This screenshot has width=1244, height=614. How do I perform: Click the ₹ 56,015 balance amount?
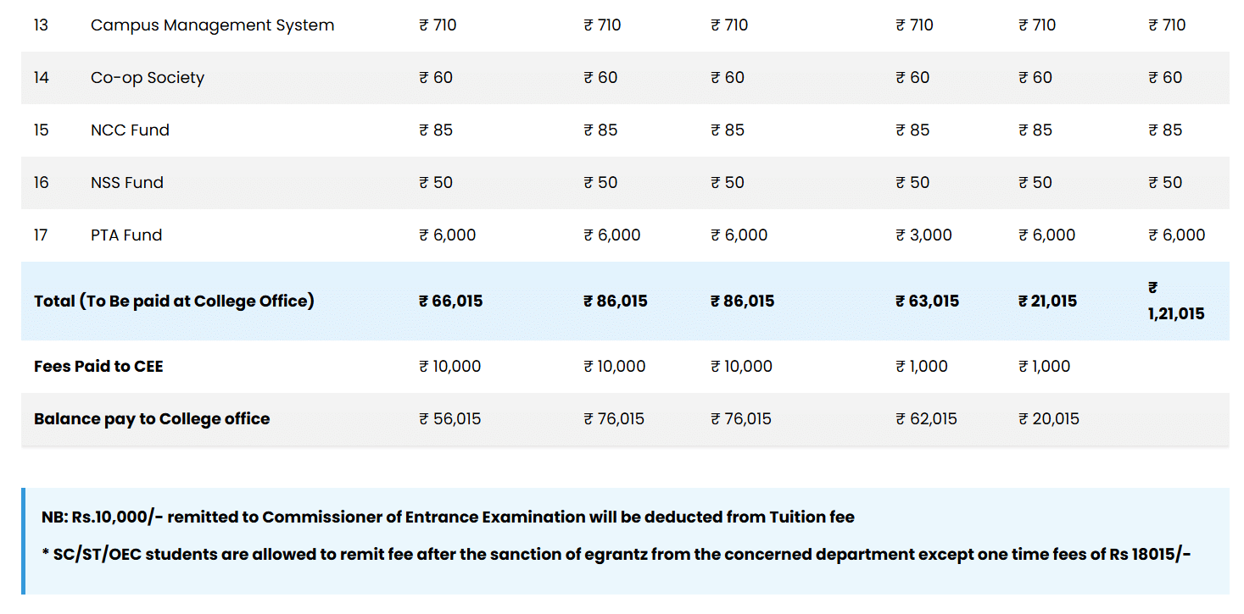click(x=449, y=419)
